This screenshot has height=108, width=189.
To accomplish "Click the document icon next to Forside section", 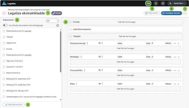I will [71, 22].
